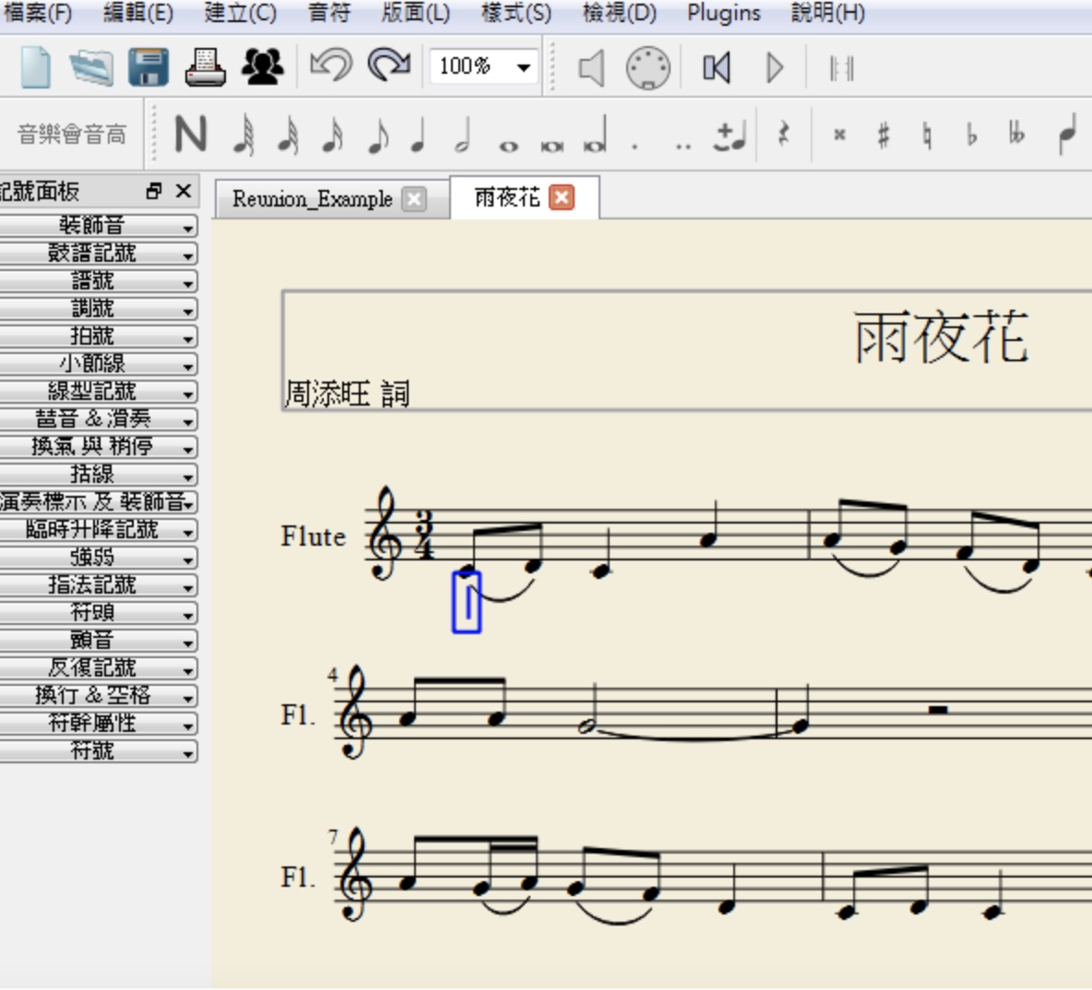Open the 編輯(E) menu

[138, 13]
